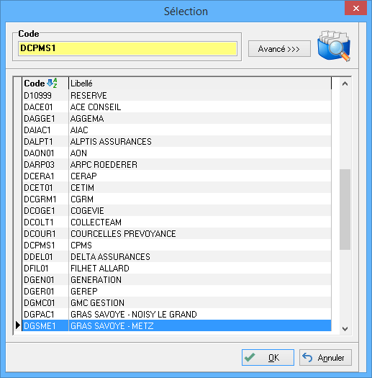Click the vertical scrollbar thumb
The image size is (372, 378).
tap(345, 210)
